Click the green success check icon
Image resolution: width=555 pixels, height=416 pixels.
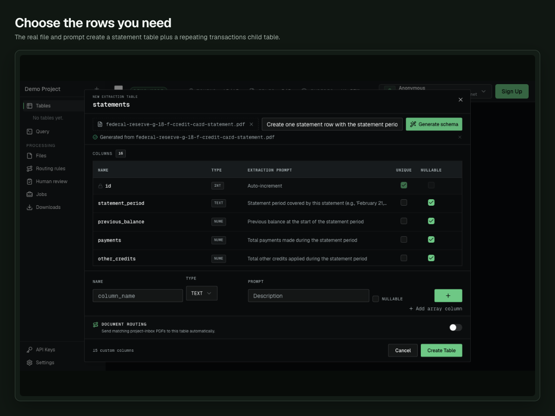click(x=95, y=137)
